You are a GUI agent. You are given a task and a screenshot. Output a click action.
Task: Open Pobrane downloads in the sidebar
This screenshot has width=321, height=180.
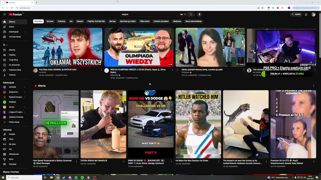15,75
